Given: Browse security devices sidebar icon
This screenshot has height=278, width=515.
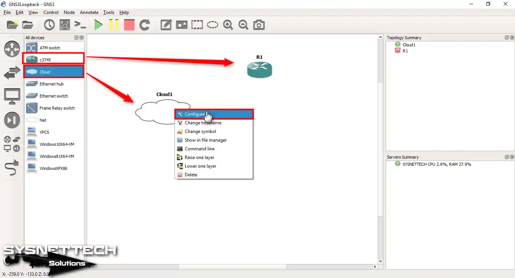Looking at the screenshot, I should [x=12, y=121].
